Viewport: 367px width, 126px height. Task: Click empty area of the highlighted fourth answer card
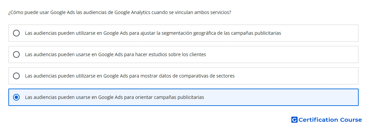coord(281,97)
